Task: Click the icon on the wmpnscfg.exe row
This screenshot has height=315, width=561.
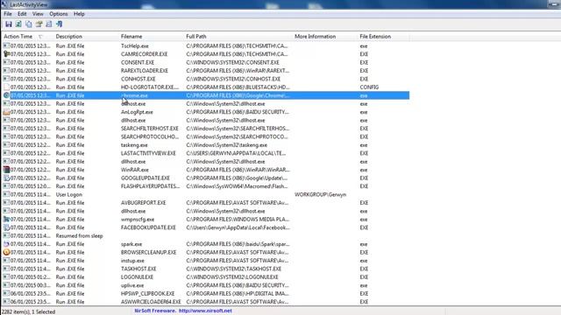Action: point(6,220)
